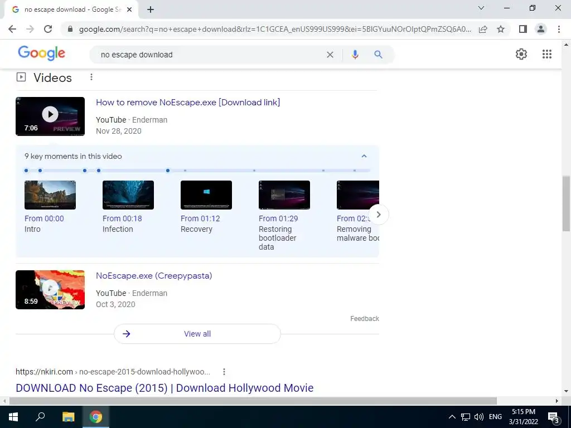Open the Removing malware key moment thumbnail

point(358,195)
